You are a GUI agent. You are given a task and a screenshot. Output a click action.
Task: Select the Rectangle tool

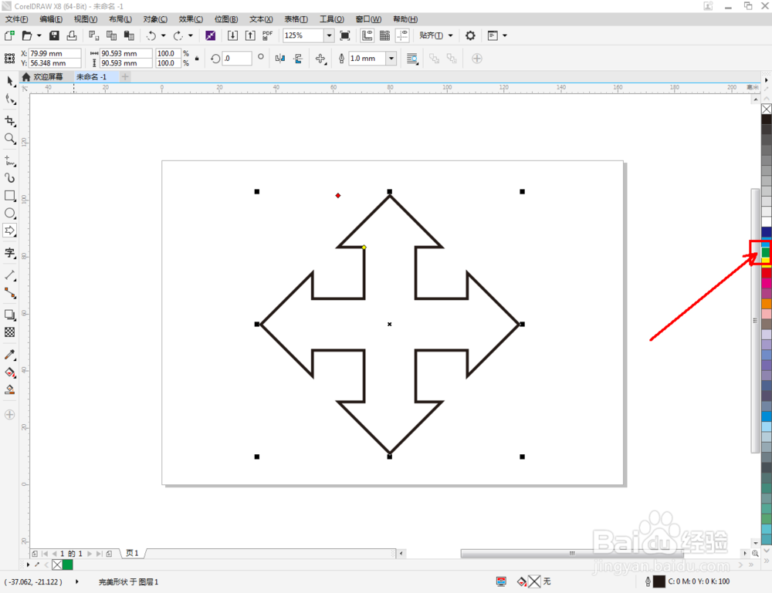10,195
